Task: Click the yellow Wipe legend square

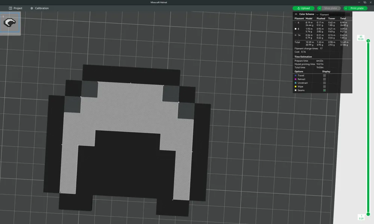Action: (295, 86)
